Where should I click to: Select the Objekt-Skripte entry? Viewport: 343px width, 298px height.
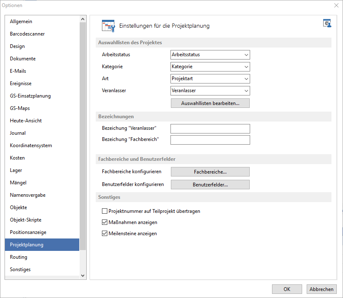[42, 220]
